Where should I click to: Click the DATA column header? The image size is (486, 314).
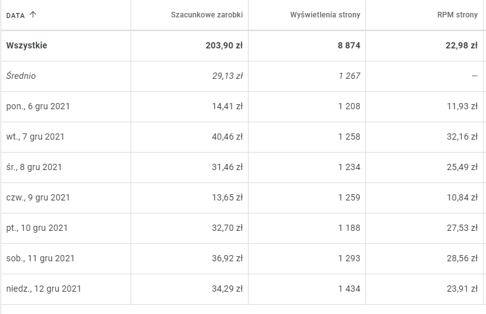coord(16,15)
